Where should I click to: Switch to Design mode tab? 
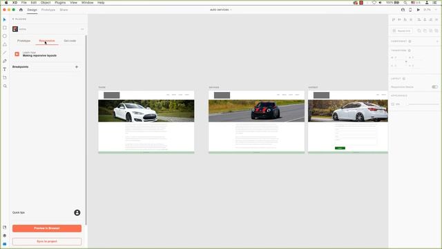(32, 10)
